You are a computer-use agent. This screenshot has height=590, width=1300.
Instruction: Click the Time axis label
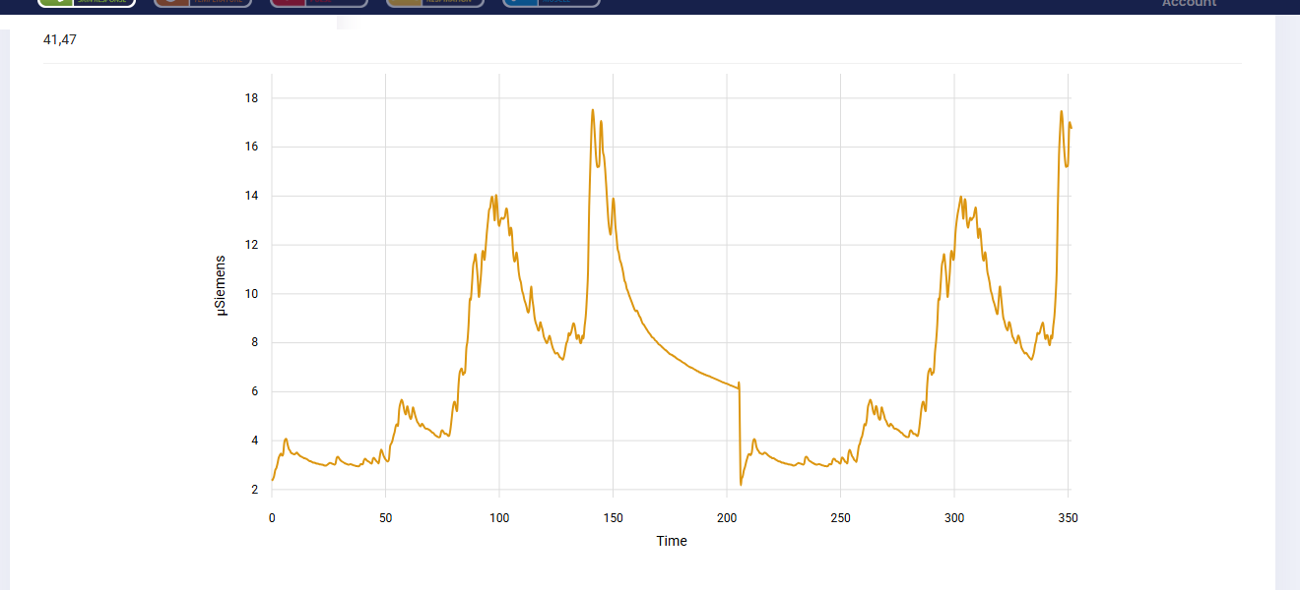[x=673, y=541]
